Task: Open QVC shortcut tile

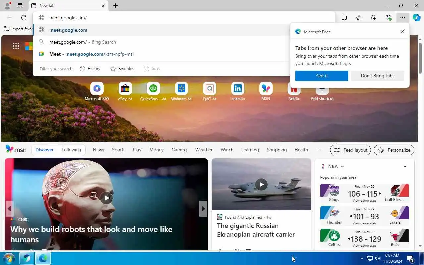Action: [x=209, y=91]
